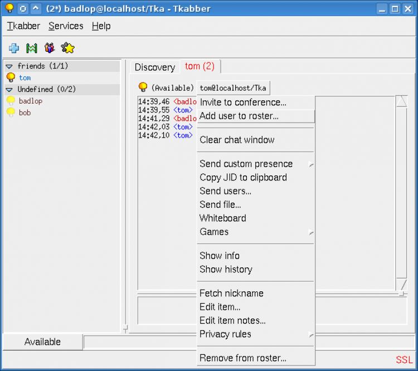Click the blue plus add user icon
Image resolution: width=418 pixels, height=371 pixels.
(14, 48)
